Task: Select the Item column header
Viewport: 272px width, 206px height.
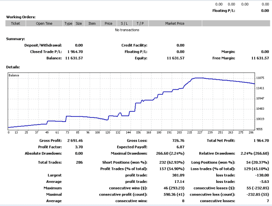Action: pos(92,24)
